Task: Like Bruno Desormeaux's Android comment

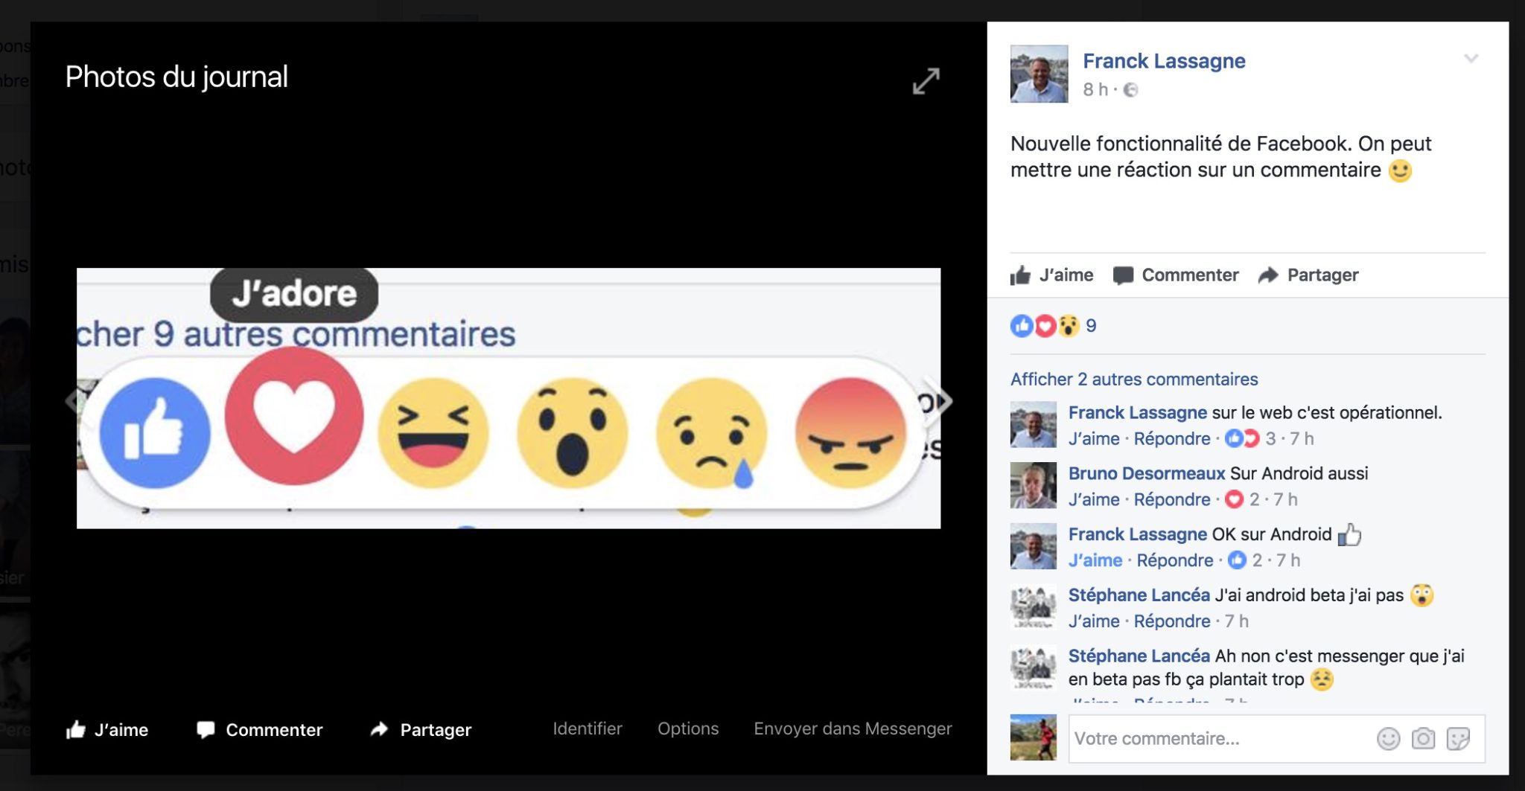Action: tap(1094, 499)
